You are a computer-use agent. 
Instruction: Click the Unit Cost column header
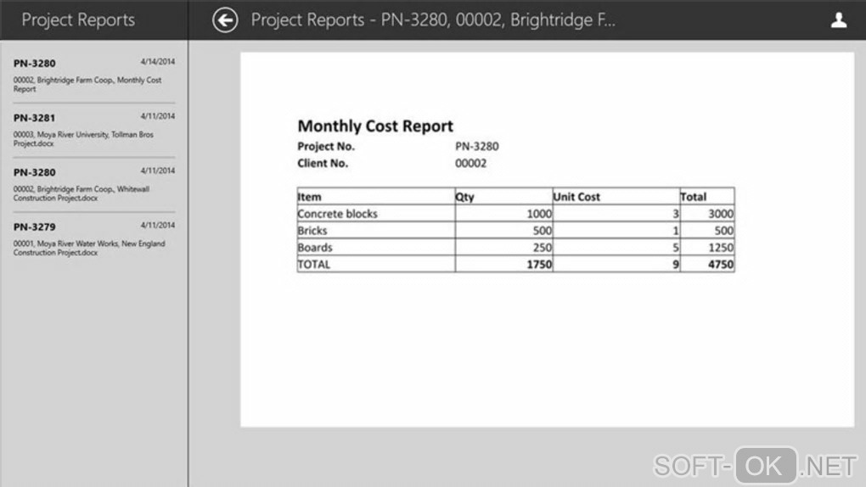616,197
